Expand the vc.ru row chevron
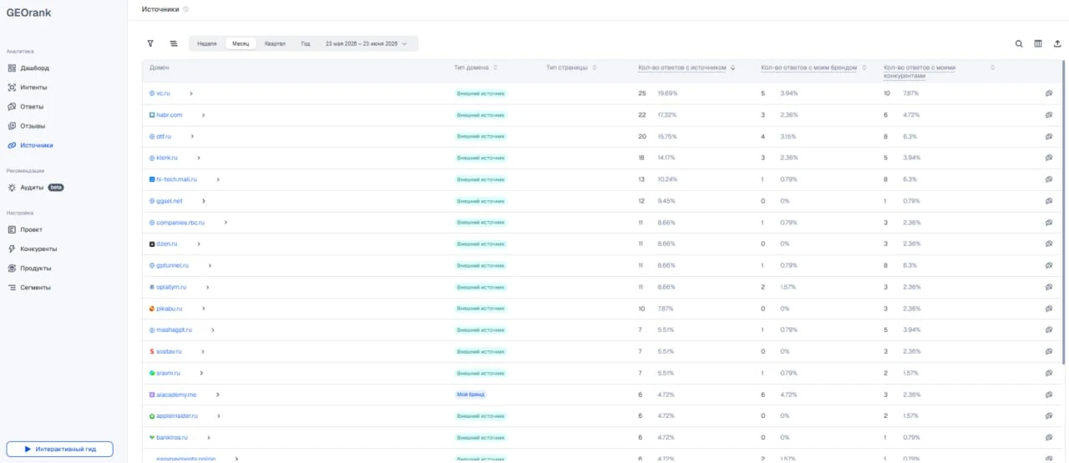Viewport: 1069px width, 463px height. 191,93
